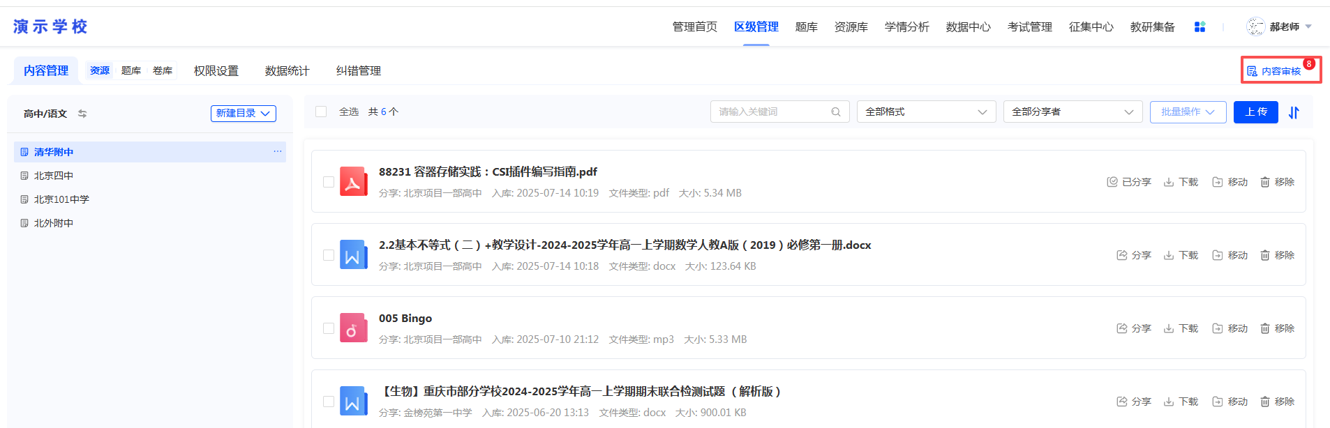
Task: Switch to the 权限设置 tab
Action: [x=216, y=70]
